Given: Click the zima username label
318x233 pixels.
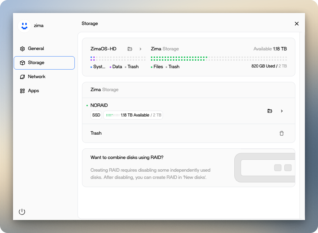Looking at the screenshot, I should 38,26.
